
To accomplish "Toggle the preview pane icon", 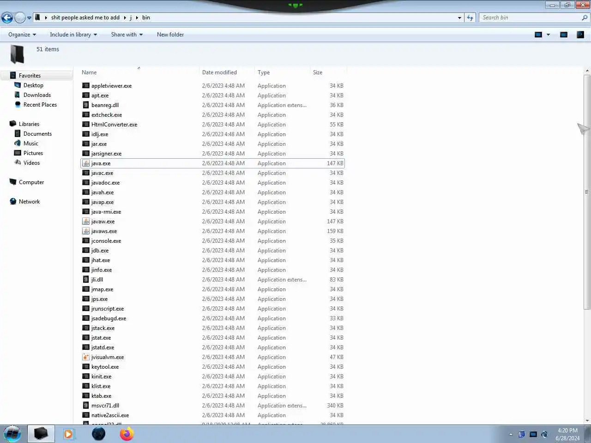I will point(564,35).
